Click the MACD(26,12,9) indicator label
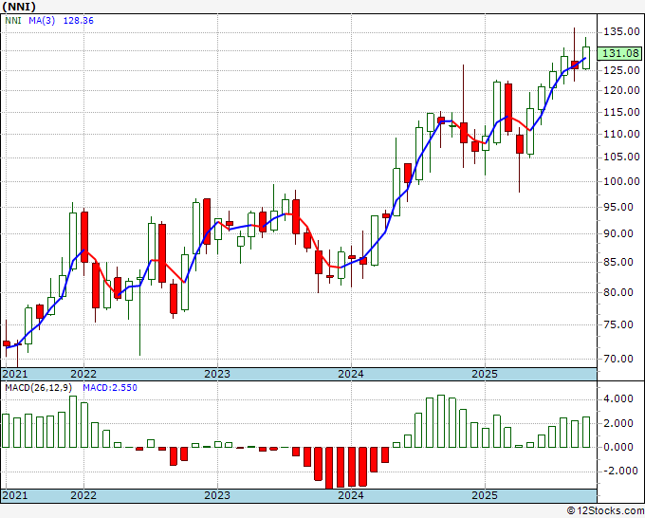The height and width of the screenshot is (518, 645). [x=39, y=388]
